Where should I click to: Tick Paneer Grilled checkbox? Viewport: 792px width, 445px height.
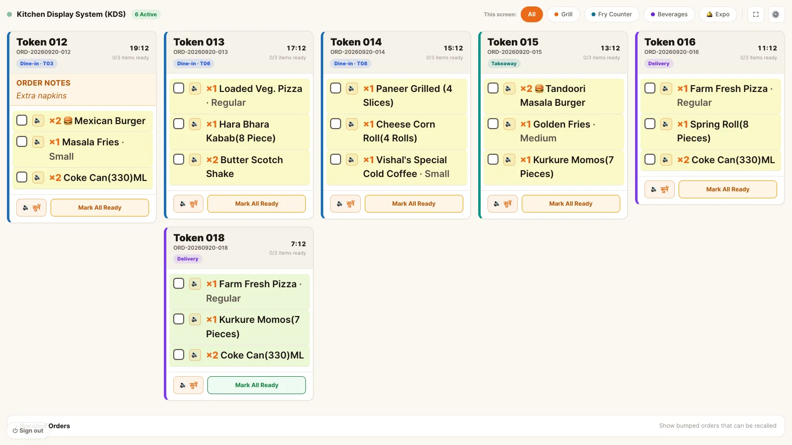pyautogui.click(x=336, y=88)
